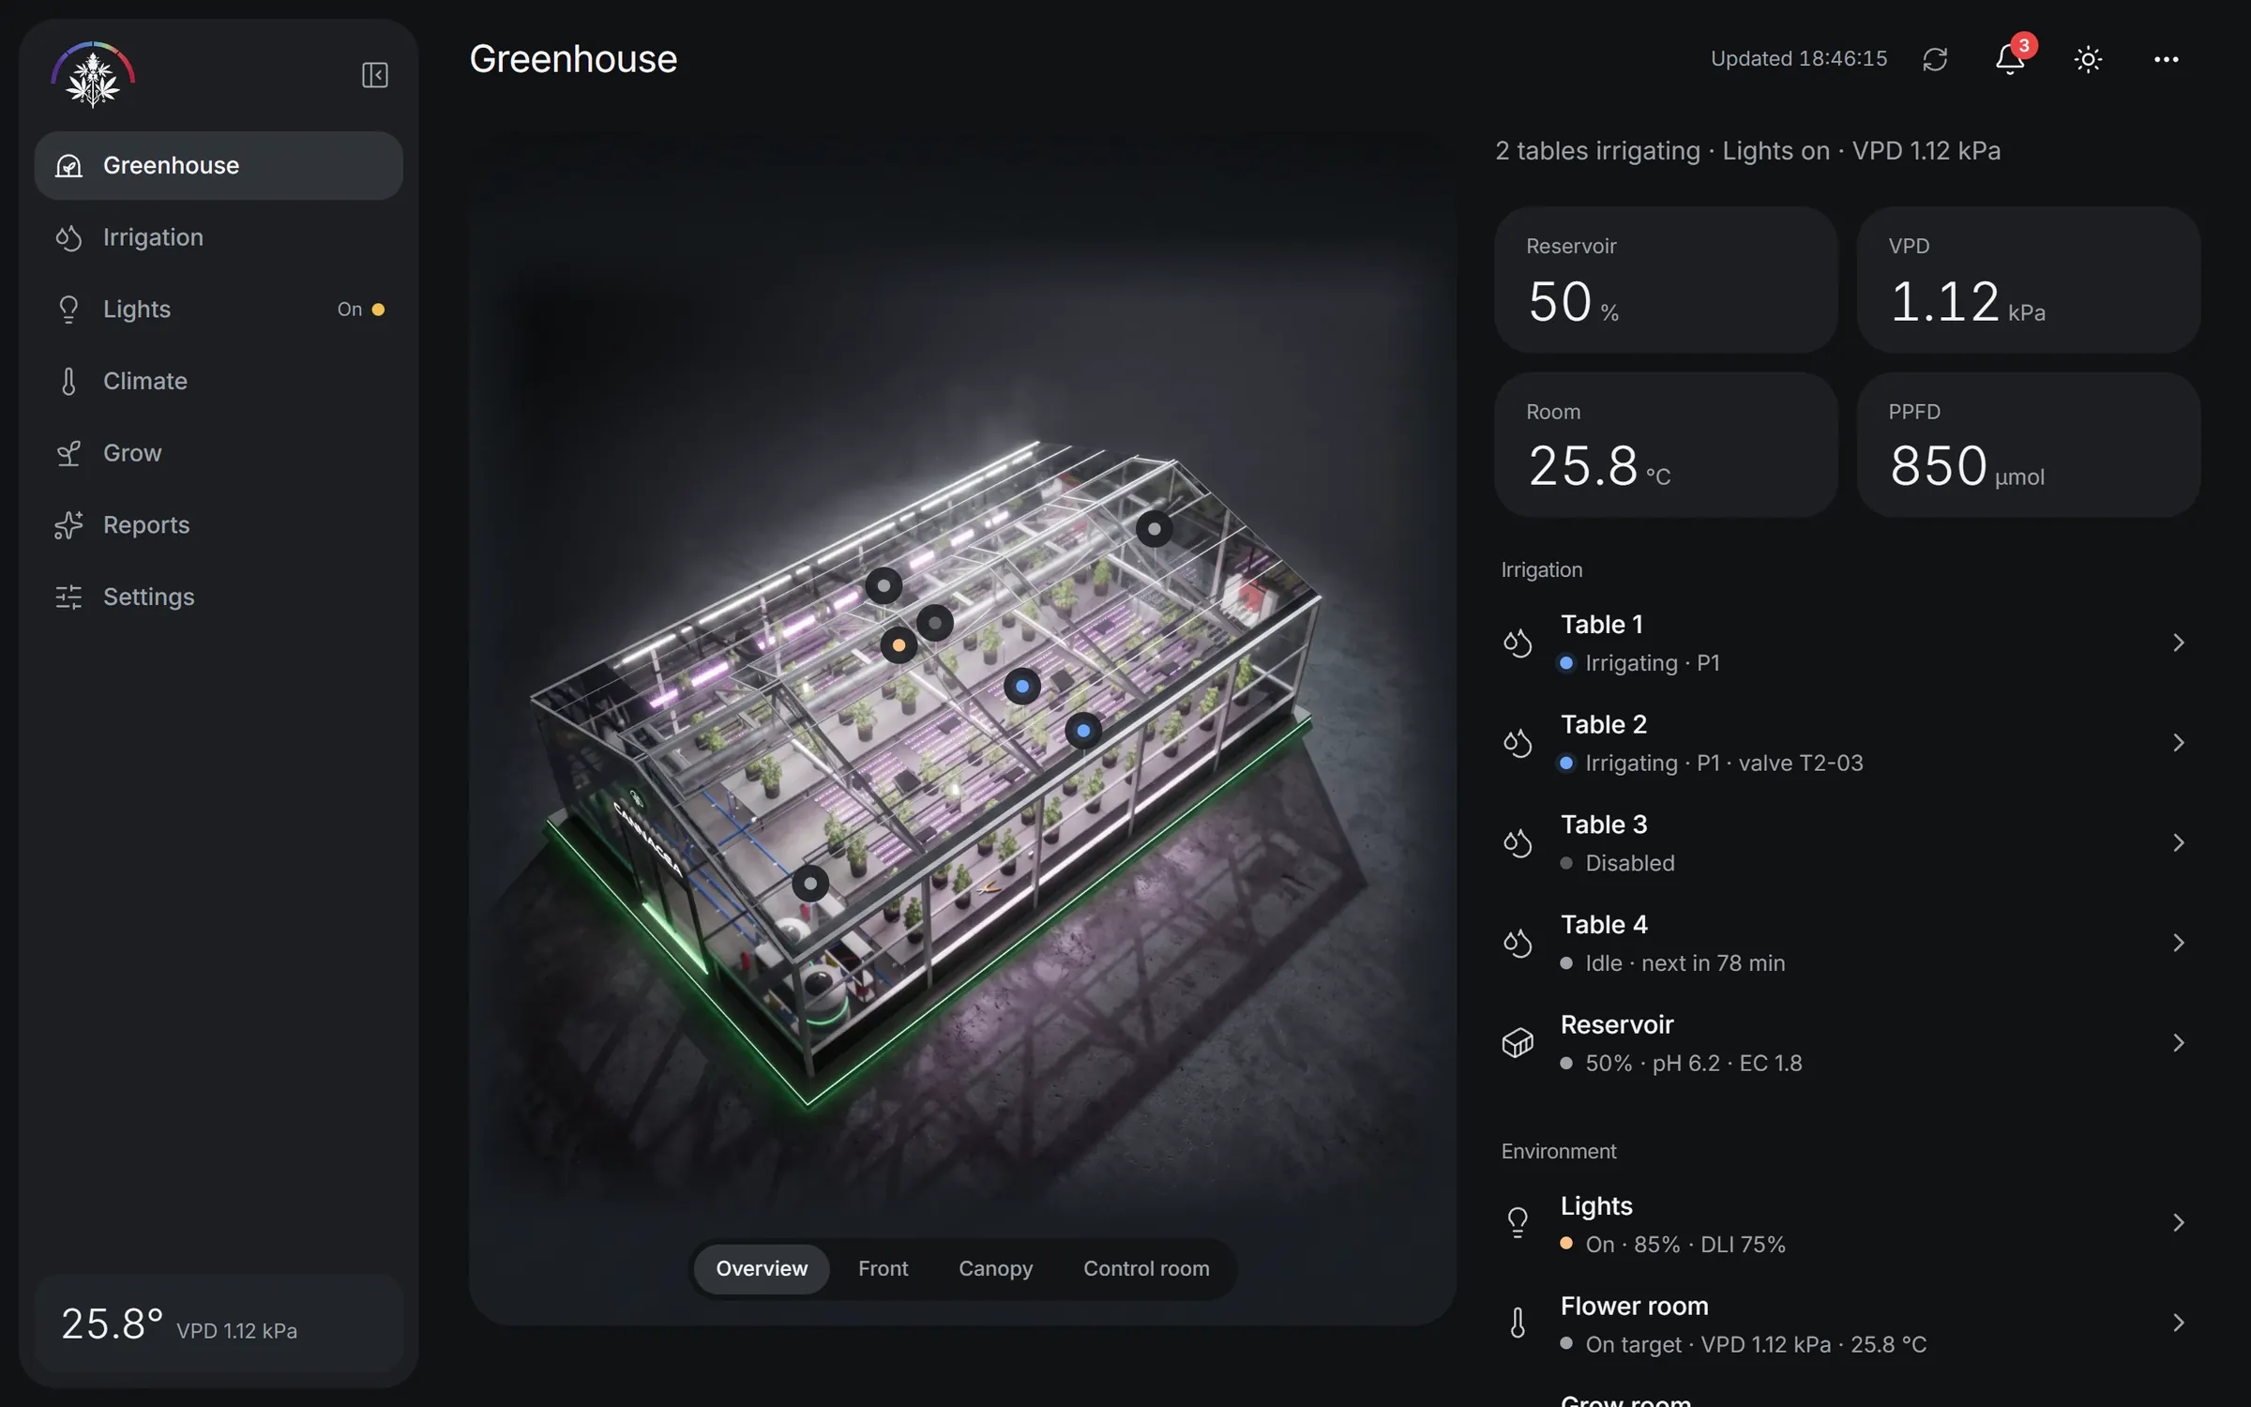Open the Reservoir 50% card
The image size is (2251, 1407).
pyautogui.click(x=1666, y=280)
